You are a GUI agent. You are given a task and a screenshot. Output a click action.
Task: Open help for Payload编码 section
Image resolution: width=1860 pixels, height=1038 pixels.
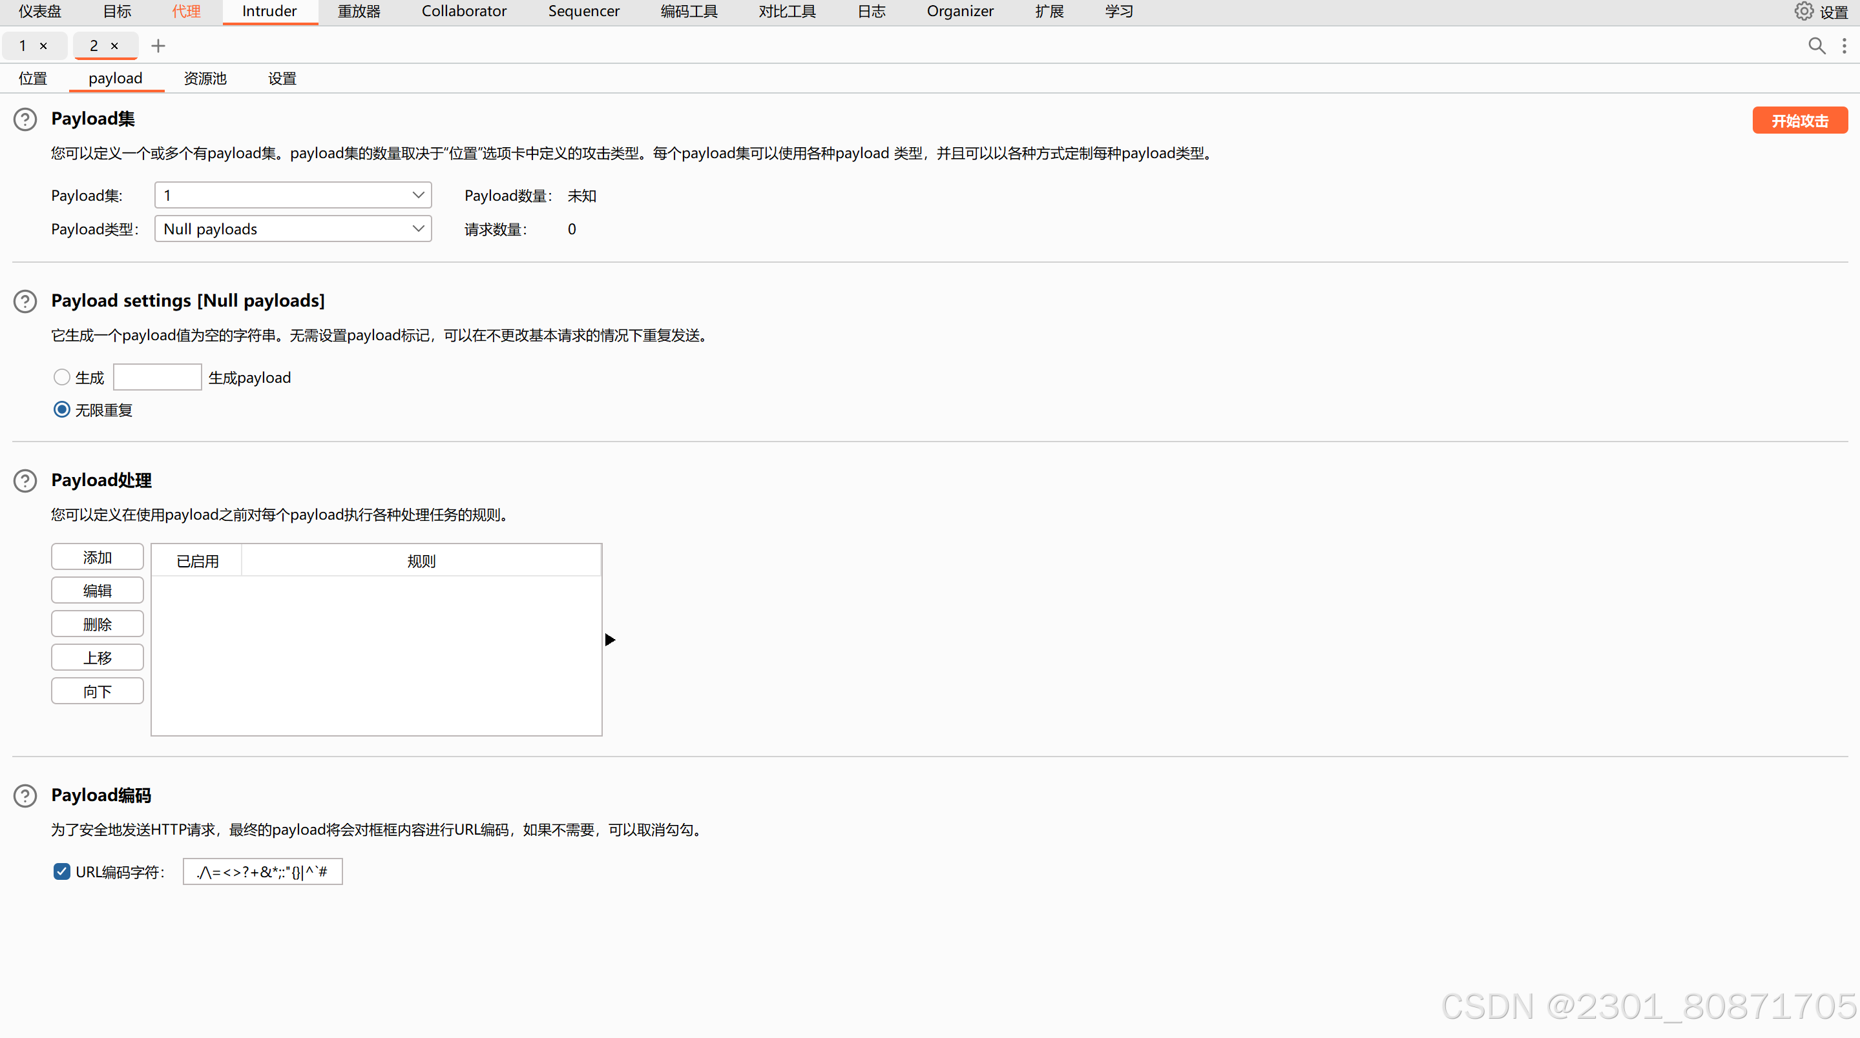click(25, 796)
